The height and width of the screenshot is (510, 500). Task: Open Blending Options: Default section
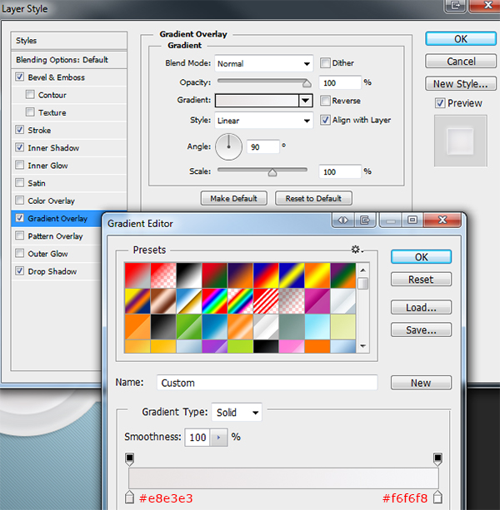[62, 60]
